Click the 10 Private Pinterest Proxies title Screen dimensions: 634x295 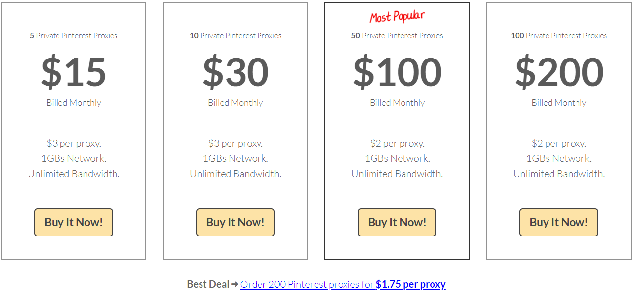(x=235, y=36)
